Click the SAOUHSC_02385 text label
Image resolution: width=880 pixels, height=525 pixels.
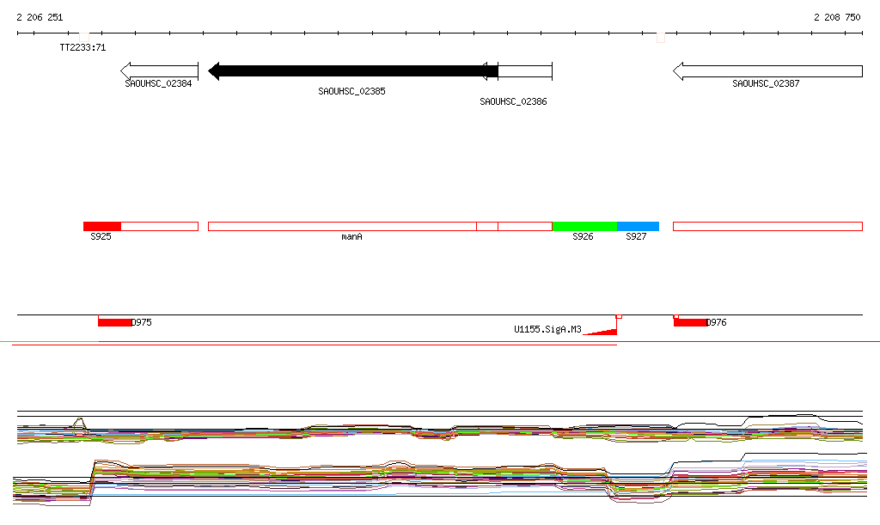coord(351,91)
